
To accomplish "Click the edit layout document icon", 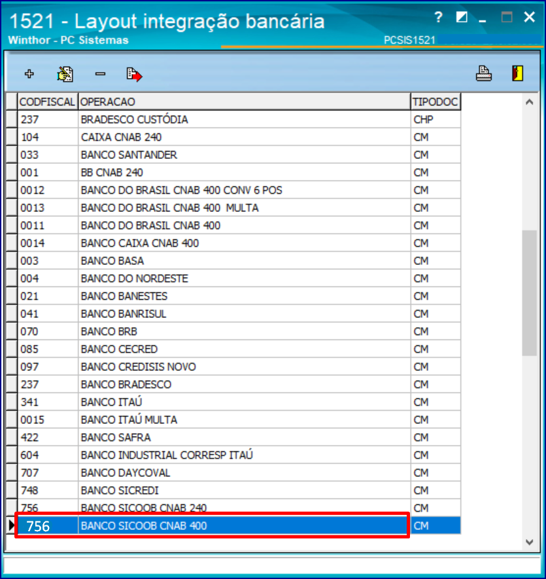I will pyautogui.click(x=65, y=74).
